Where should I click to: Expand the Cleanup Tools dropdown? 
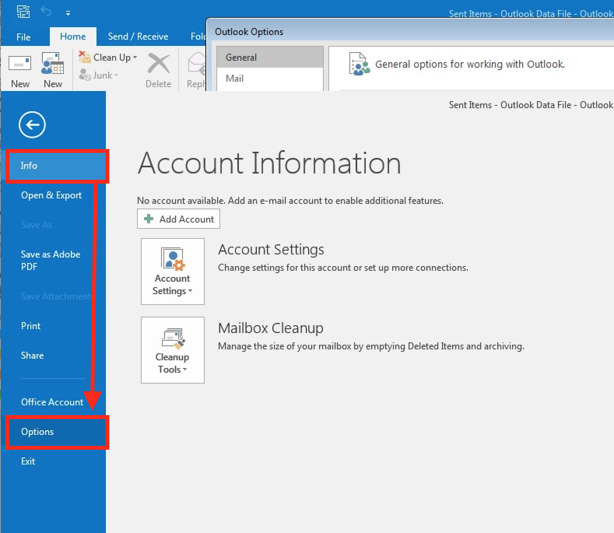click(x=172, y=350)
